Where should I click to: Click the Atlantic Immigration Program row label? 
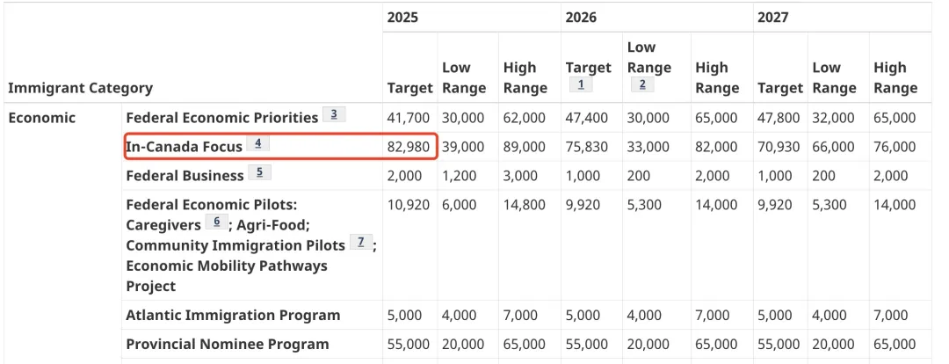[233, 315]
